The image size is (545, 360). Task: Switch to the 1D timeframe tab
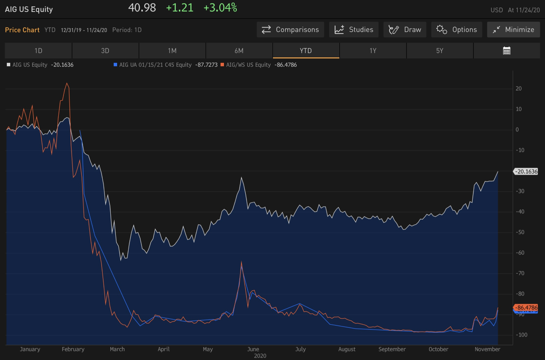(x=38, y=51)
